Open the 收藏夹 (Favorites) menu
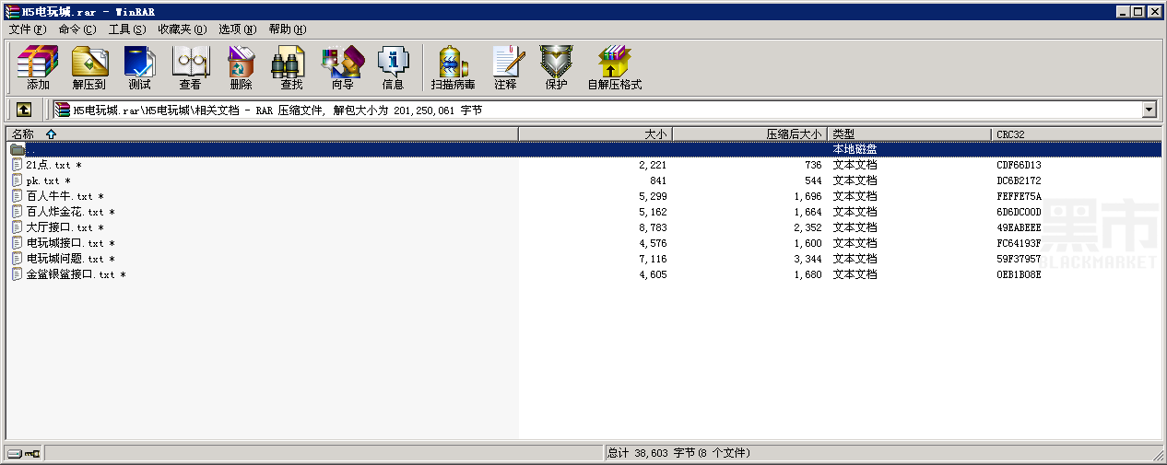This screenshot has width=1167, height=465. [x=183, y=29]
